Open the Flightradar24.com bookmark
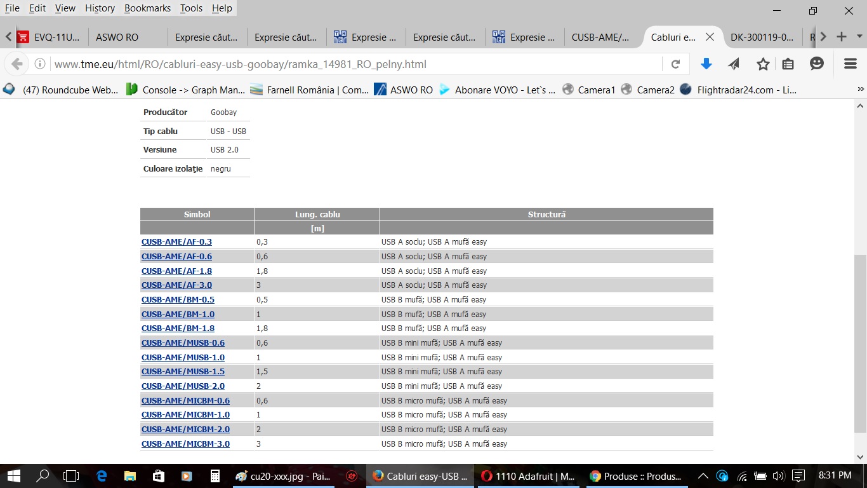This screenshot has height=488, width=867. (x=738, y=90)
